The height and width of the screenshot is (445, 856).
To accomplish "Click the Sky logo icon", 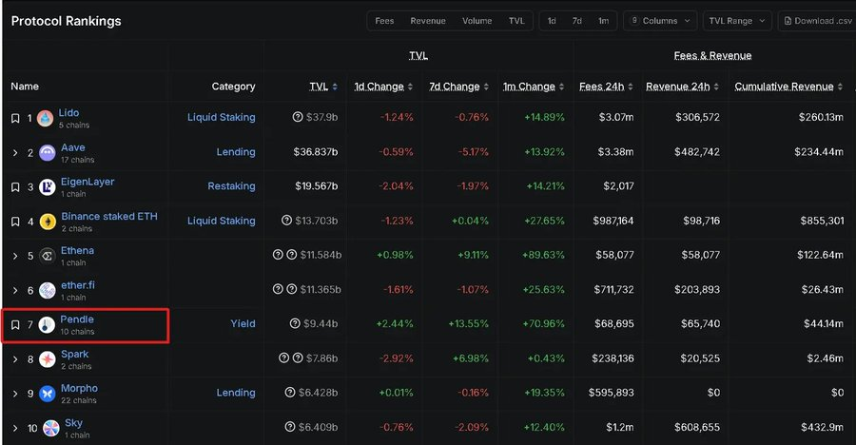I will [51, 428].
